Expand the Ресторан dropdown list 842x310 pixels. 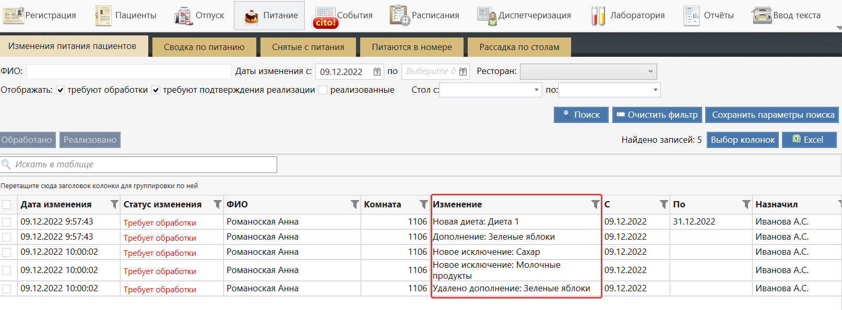(650, 71)
